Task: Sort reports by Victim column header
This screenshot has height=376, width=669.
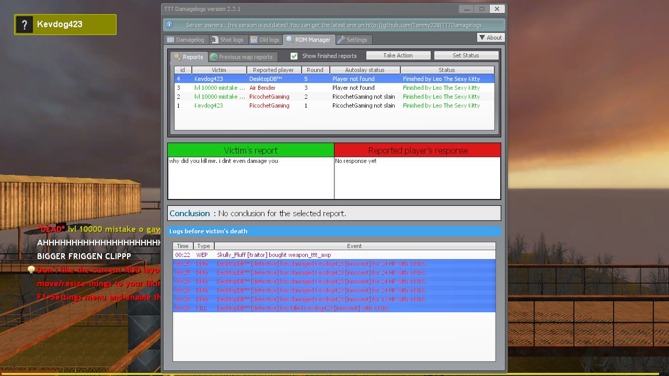Action: click(x=219, y=70)
